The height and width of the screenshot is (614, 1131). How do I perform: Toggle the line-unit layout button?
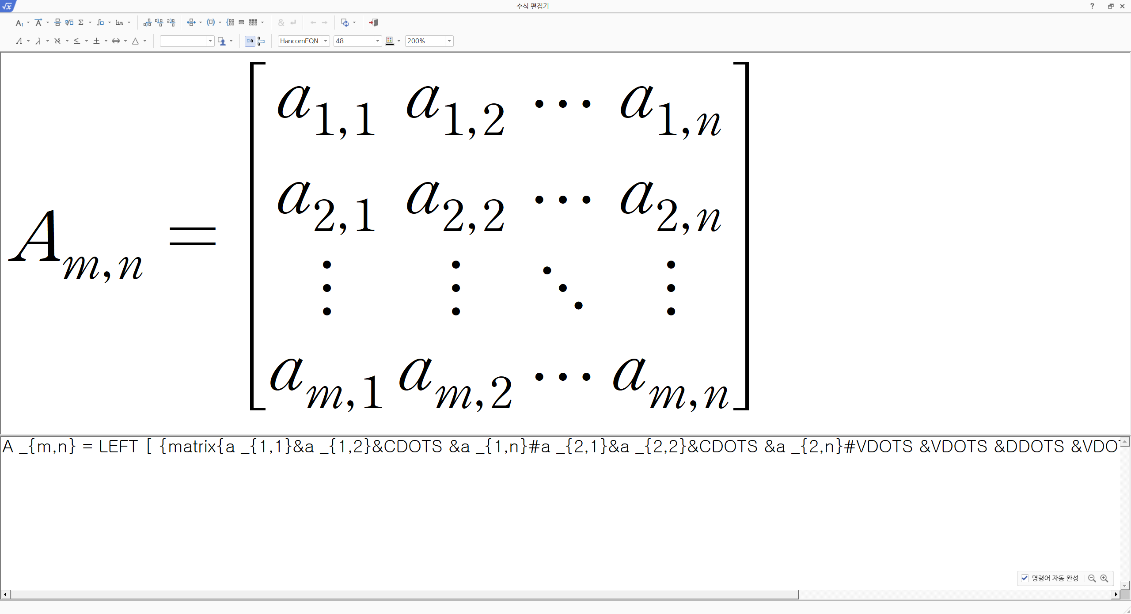261,41
